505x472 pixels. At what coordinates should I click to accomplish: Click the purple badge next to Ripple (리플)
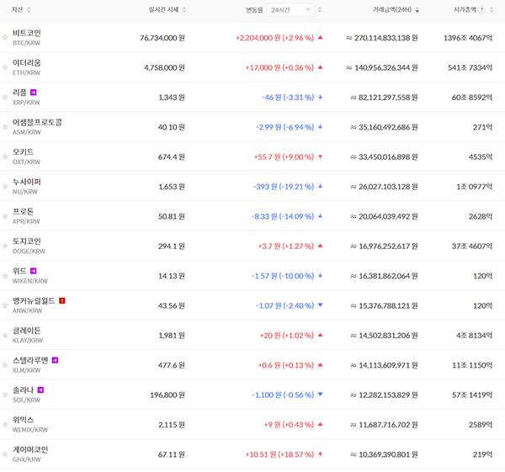click(x=34, y=93)
